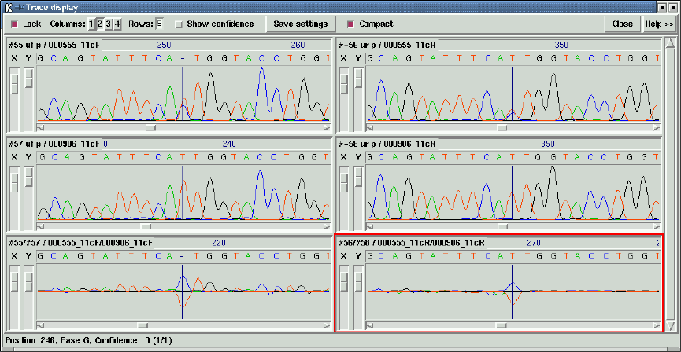
Task: Toggle the Compact checkbox
Action: (x=351, y=24)
